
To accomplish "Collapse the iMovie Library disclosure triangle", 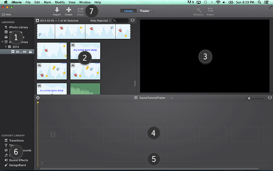I will [x=2, y=42].
